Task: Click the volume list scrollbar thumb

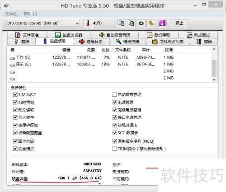Action: point(214,68)
